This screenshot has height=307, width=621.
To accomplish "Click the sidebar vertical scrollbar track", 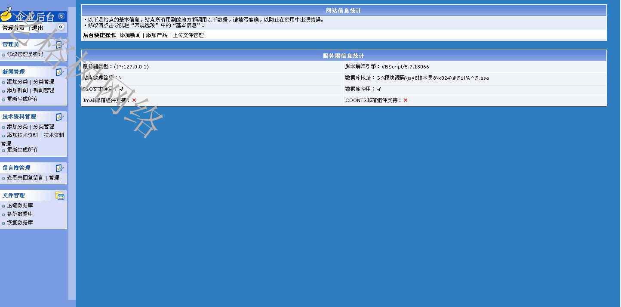I will [72, 153].
